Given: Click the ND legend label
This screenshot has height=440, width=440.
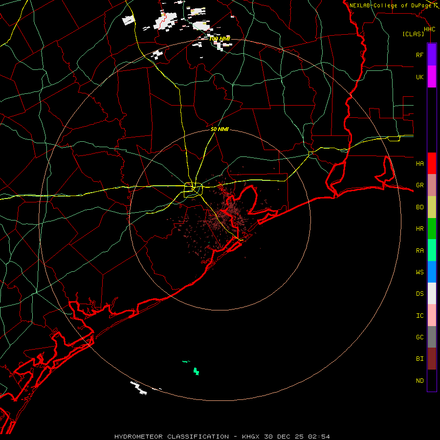Looking at the screenshot, I should (419, 381).
